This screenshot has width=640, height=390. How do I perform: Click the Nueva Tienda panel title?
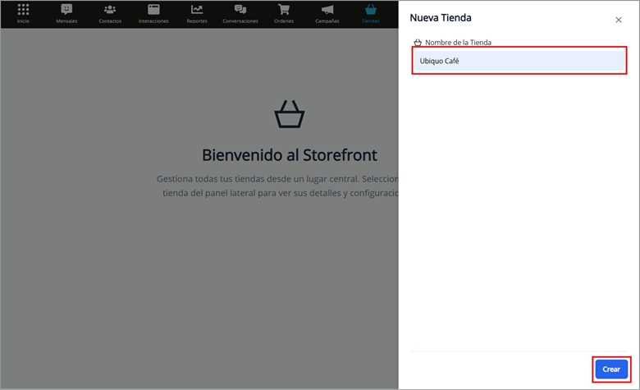(x=441, y=18)
